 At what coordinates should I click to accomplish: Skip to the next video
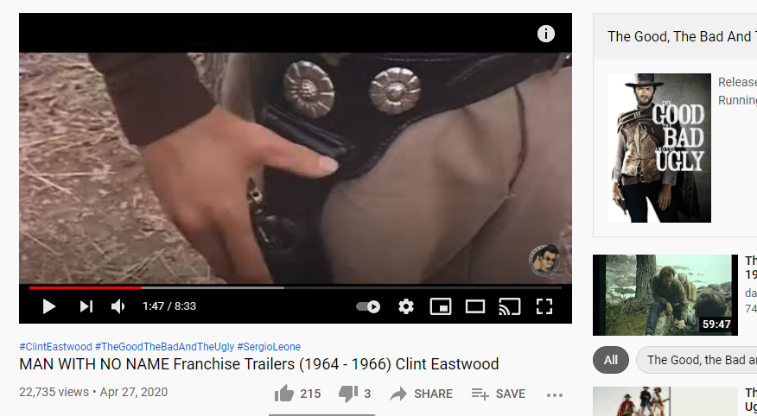[x=86, y=306]
